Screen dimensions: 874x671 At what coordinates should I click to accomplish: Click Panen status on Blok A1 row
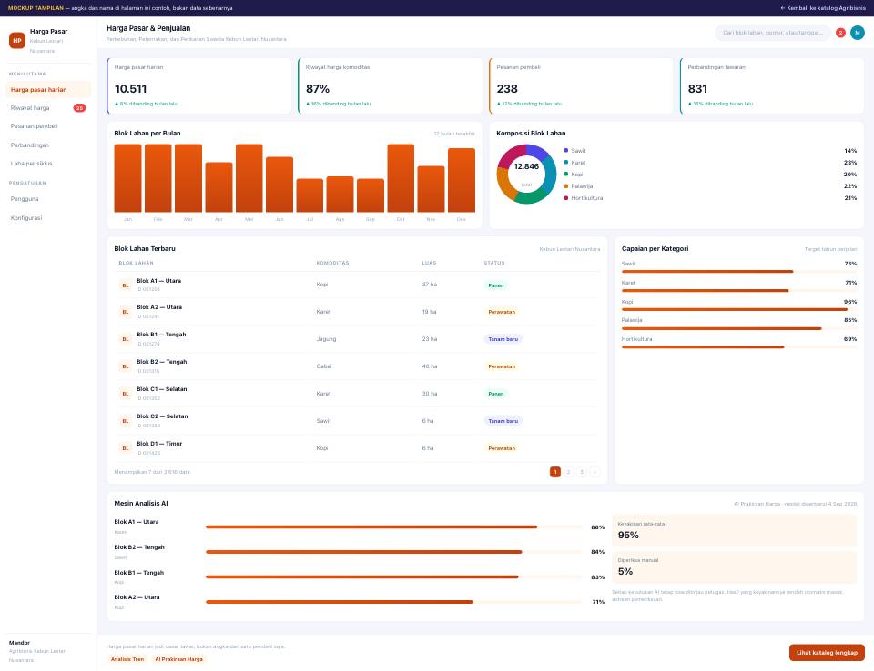pyautogui.click(x=495, y=285)
